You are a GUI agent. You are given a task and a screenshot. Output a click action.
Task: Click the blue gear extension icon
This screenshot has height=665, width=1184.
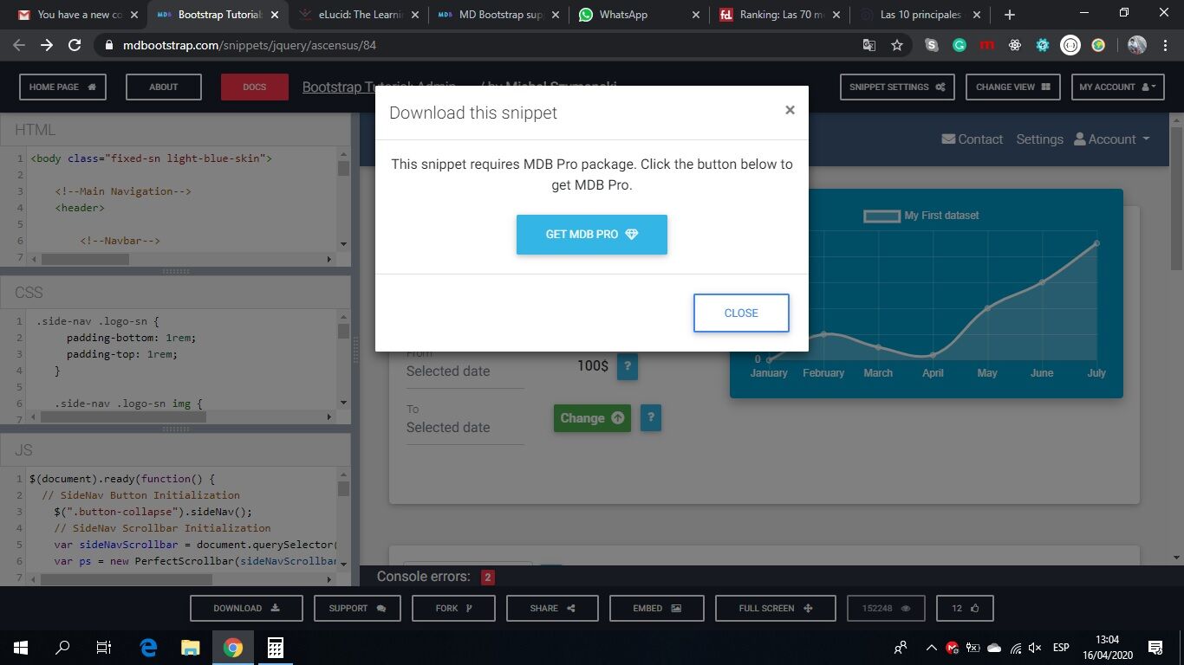(1043, 45)
